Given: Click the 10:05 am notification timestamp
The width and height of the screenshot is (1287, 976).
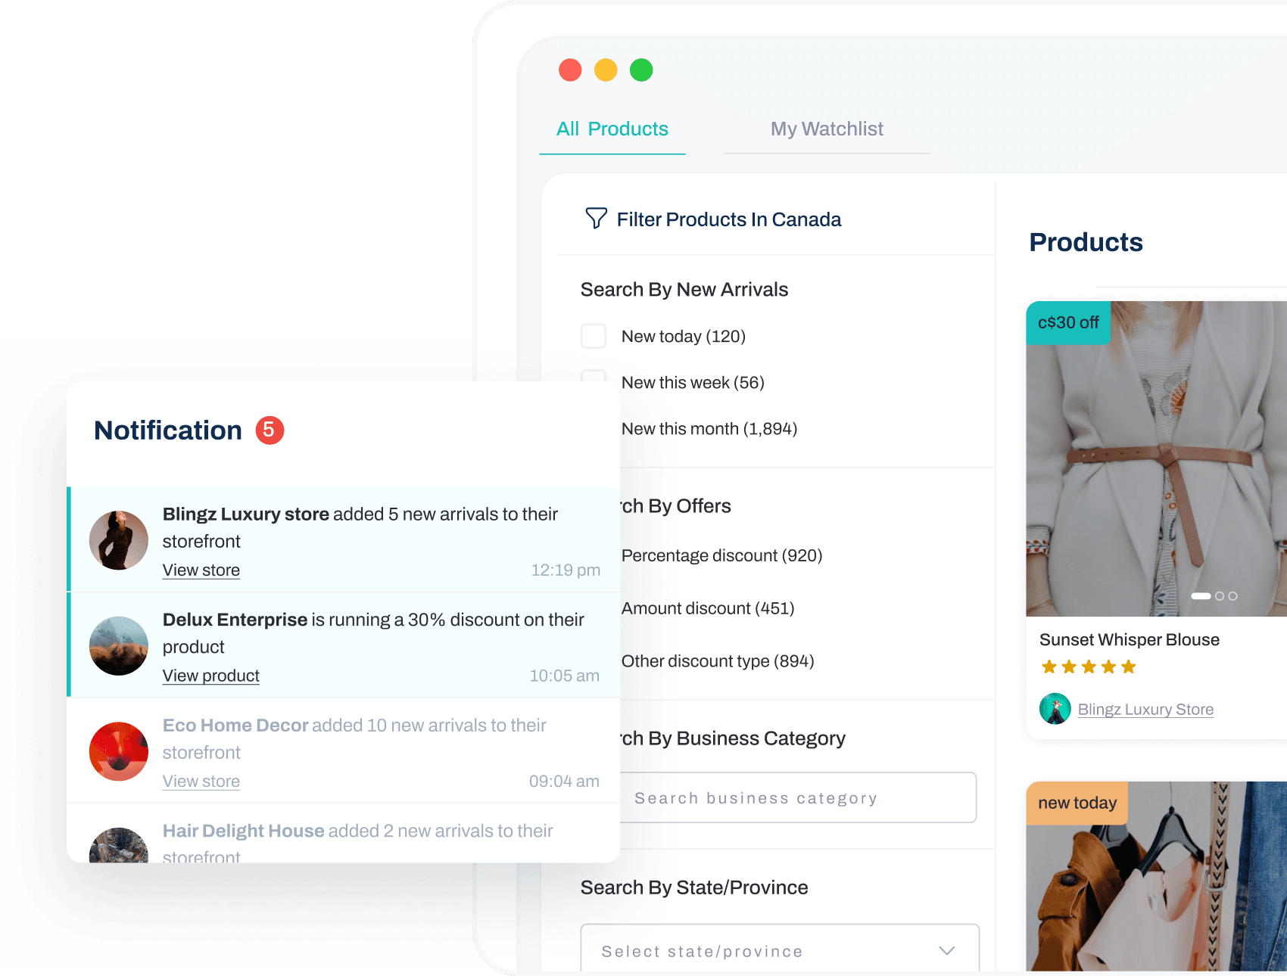Looking at the screenshot, I should click(x=564, y=676).
